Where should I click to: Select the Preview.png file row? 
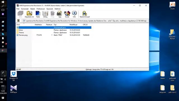pos(54,35)
